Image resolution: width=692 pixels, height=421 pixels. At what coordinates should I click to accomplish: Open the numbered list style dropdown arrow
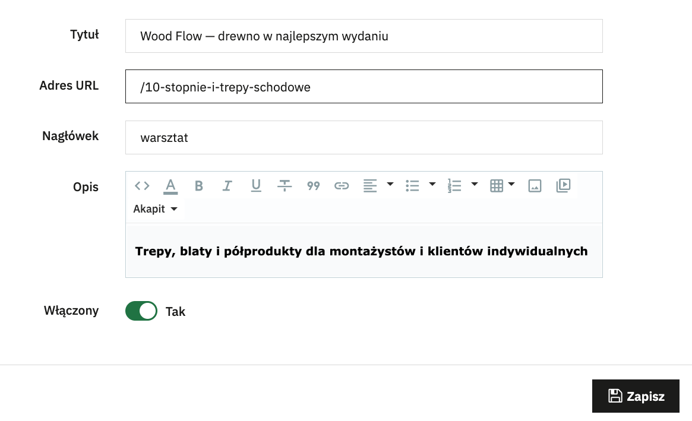click(x=475, y=184)
